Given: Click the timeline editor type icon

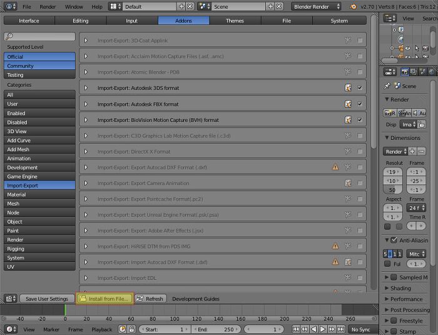Looking at the screenshot, I should pyautogui.click(x=11, y=329).
